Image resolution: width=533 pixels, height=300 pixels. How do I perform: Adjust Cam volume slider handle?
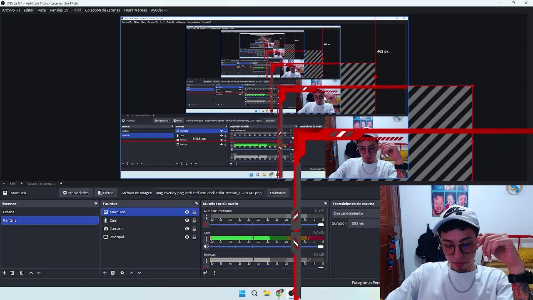click(321, 246)
